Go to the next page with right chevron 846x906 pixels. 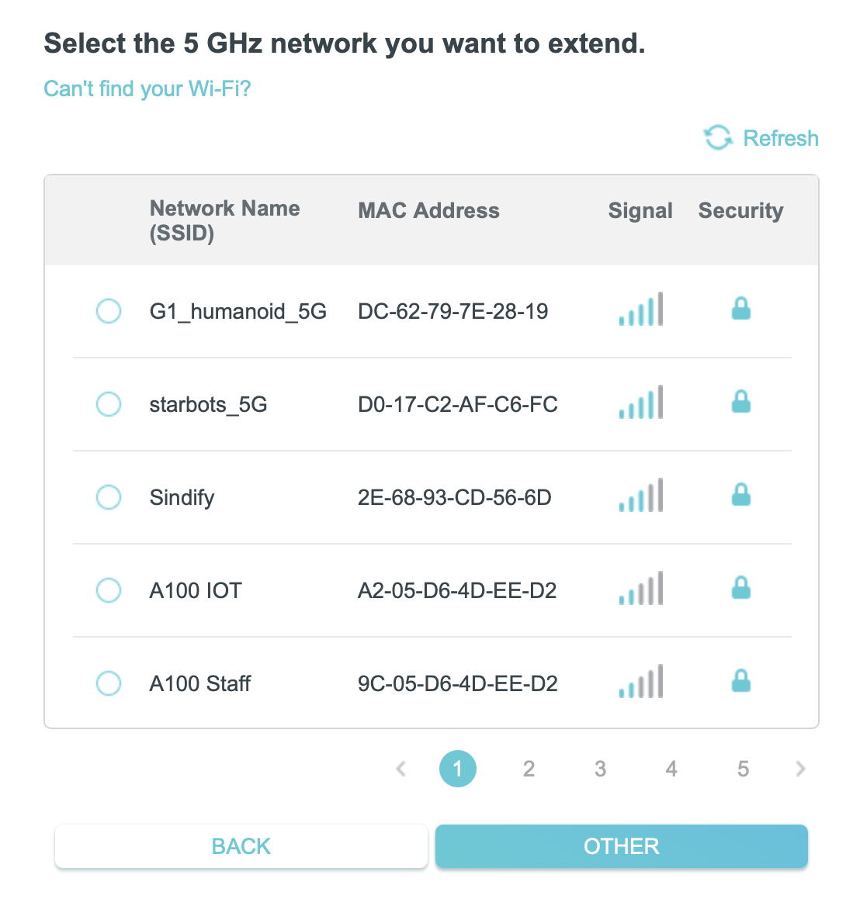pyautogui.click(x=800, y=769)
